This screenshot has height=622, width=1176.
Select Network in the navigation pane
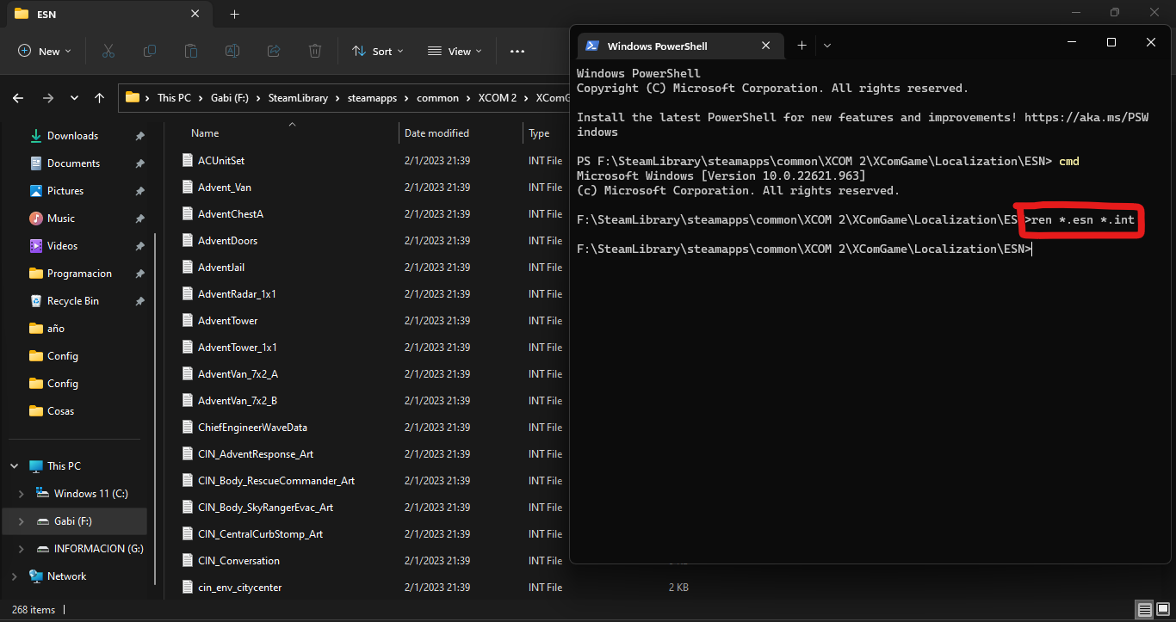point(66,576)
